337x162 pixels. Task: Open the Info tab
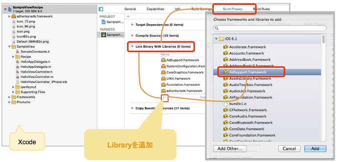[178, 9]
